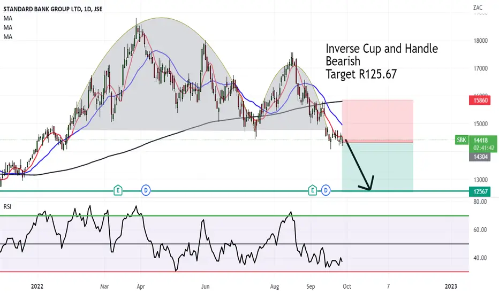Click the red 15860 stop price label

click(x=480, y=100)
